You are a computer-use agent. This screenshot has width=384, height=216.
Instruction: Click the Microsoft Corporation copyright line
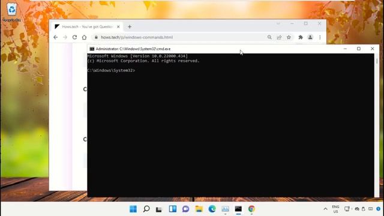point(143,61)
